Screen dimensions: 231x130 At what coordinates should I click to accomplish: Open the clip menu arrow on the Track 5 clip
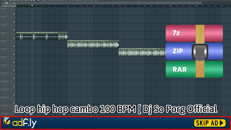68,41
